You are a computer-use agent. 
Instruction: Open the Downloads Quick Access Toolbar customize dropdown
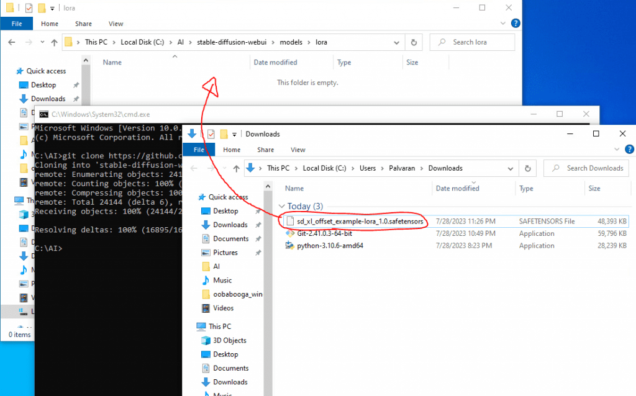234,134
